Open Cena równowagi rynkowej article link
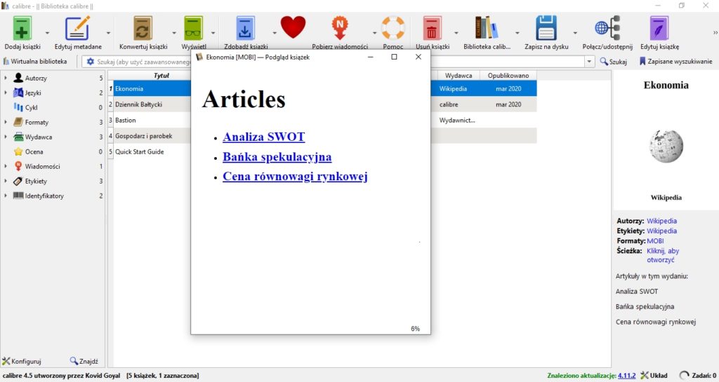Viewport: 719px width, 382px height. coord(295,176)
